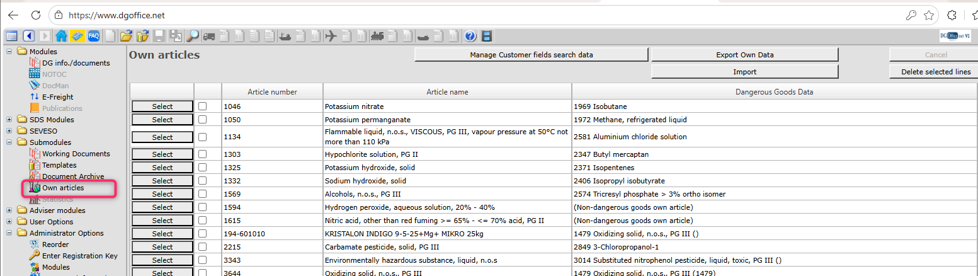Click the blue question mark help icon

pyautogui.click(x=470, y=36)
